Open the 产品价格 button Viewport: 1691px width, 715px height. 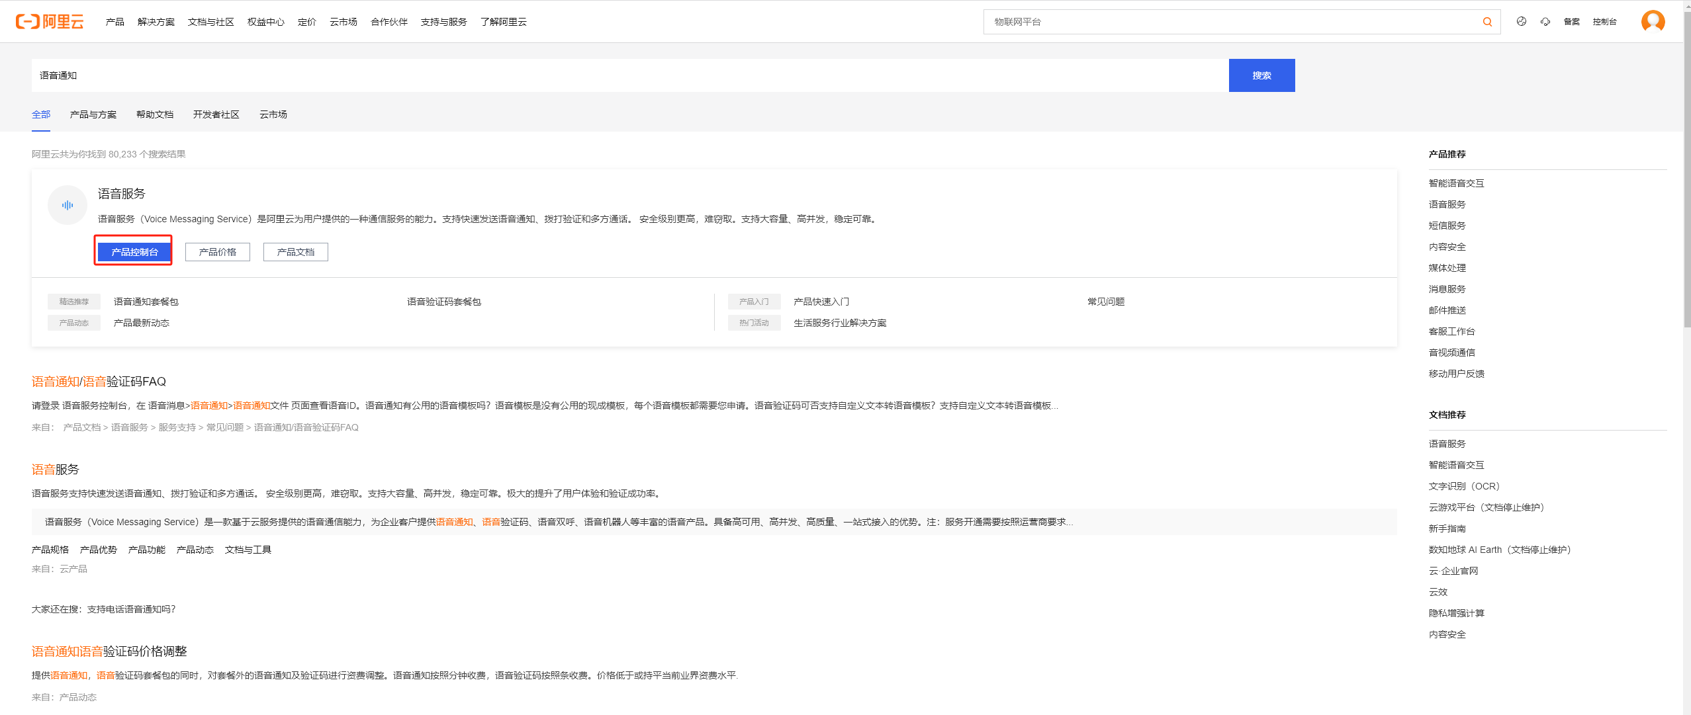pos(217,252)
